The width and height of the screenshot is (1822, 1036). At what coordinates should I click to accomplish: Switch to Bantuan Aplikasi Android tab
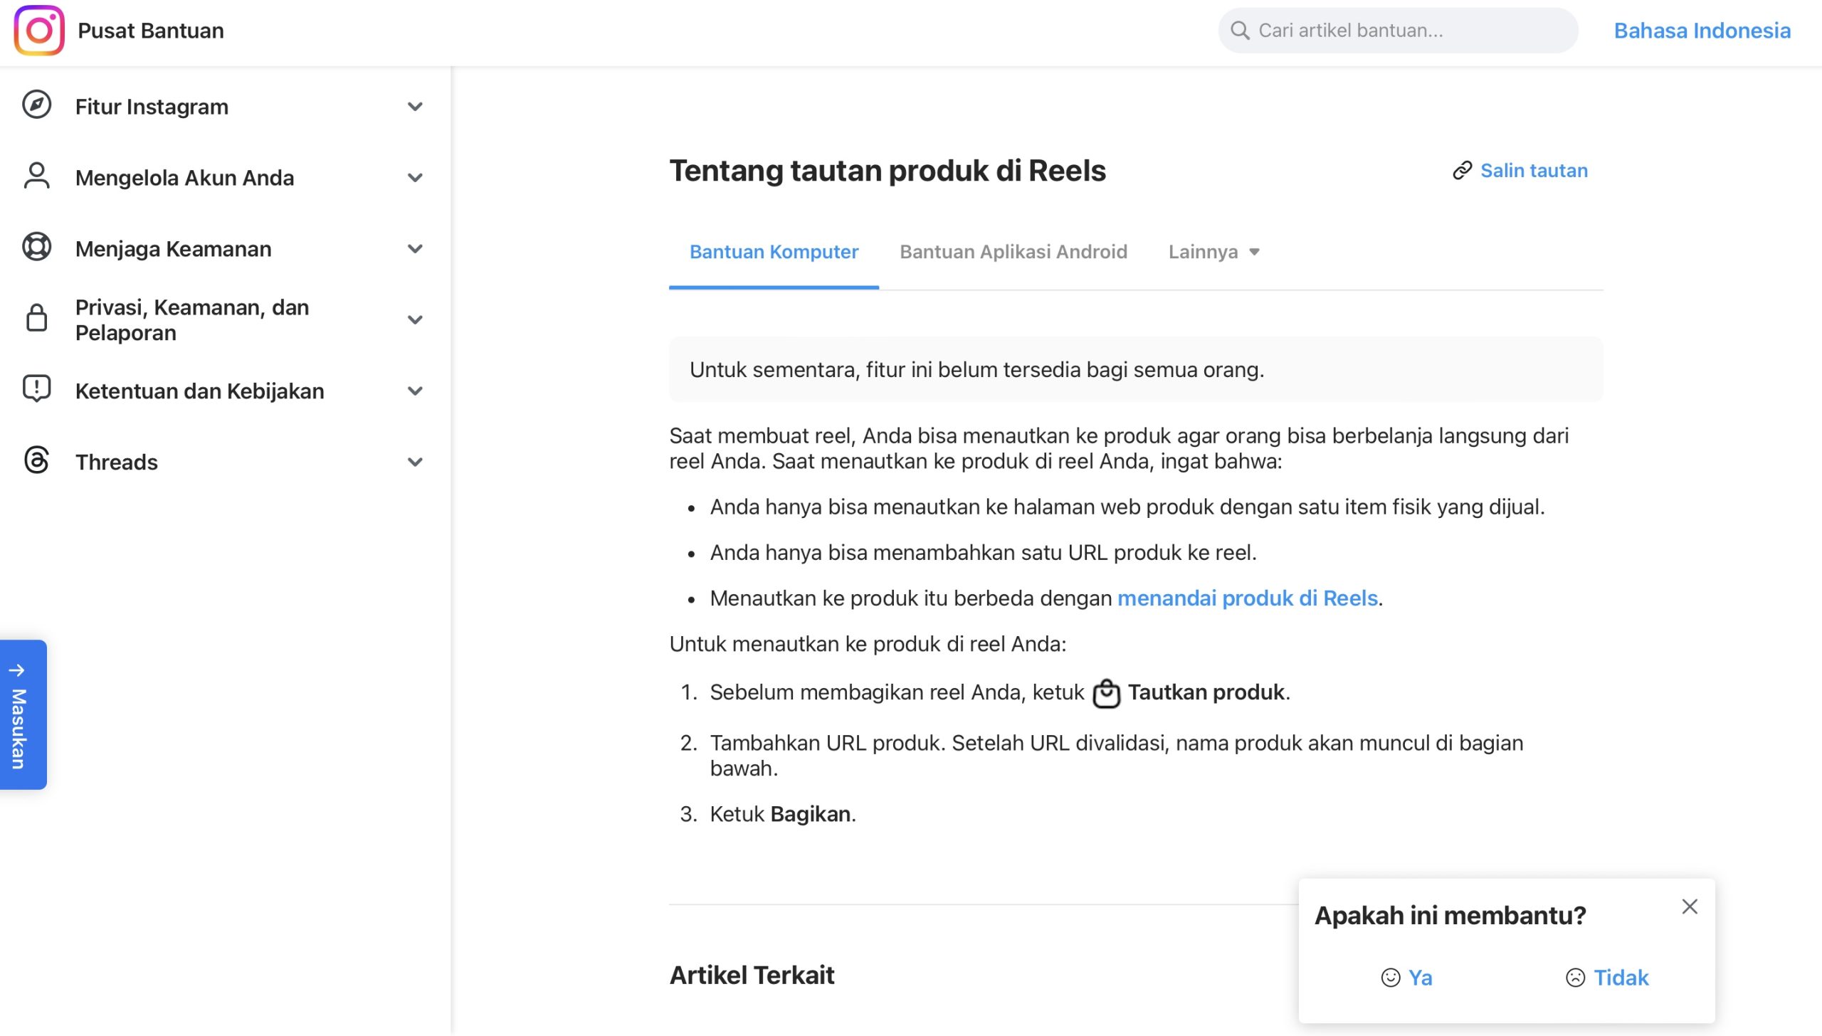[1013, 252]
